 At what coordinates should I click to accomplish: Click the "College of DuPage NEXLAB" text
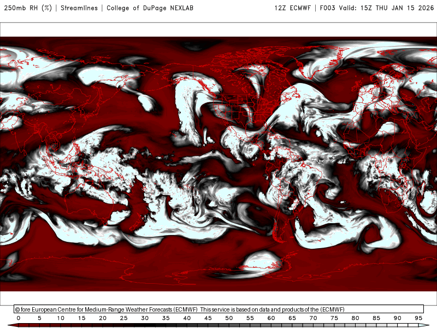click(150, 8)
